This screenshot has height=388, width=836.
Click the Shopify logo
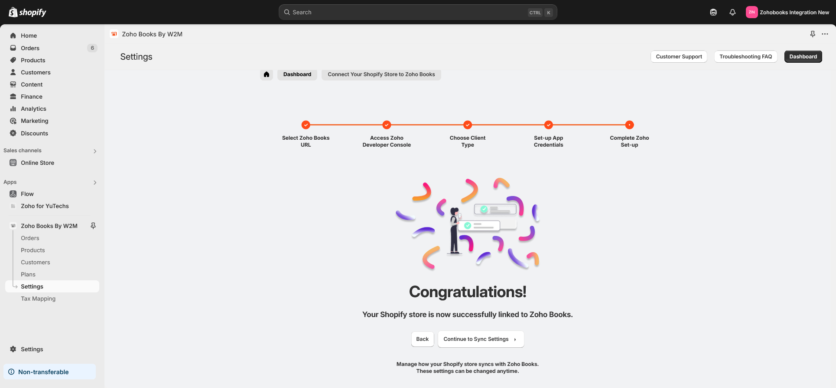[28, 12]
